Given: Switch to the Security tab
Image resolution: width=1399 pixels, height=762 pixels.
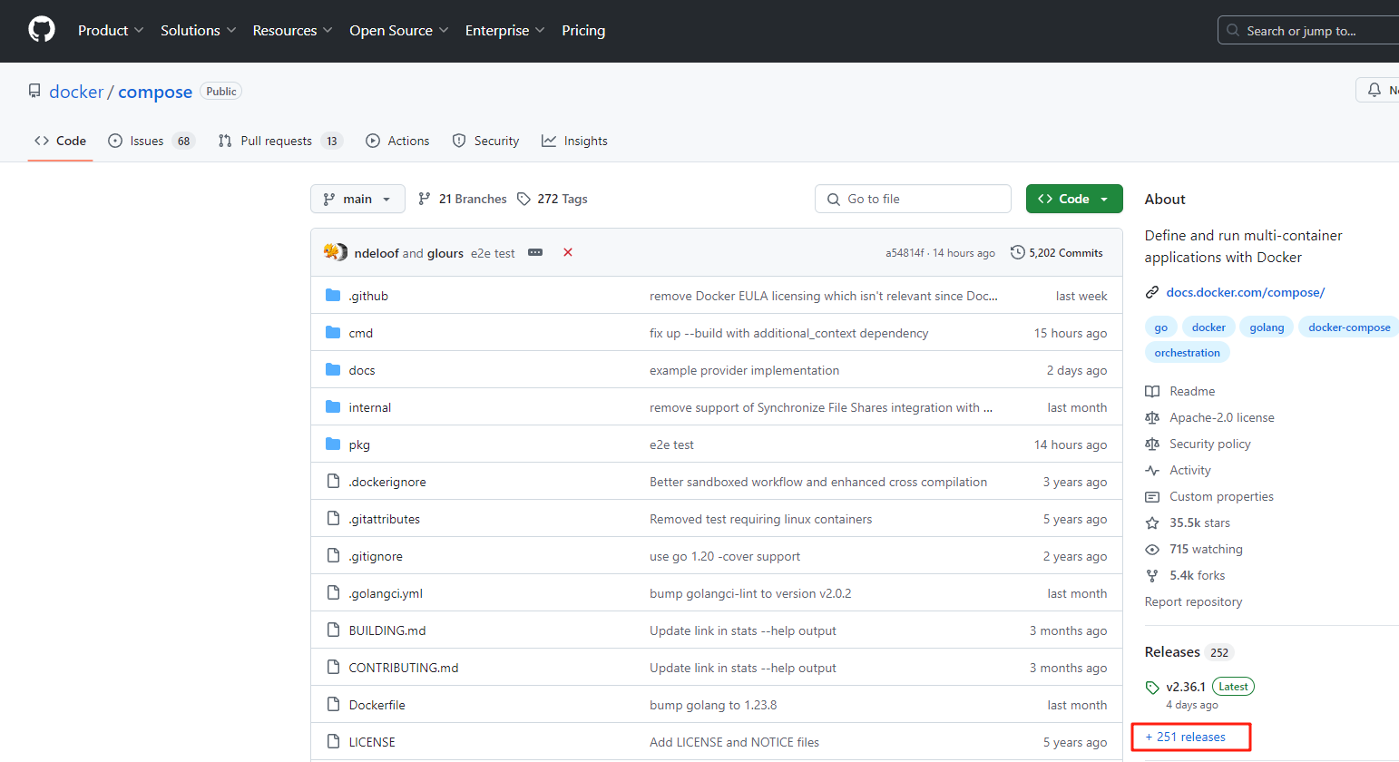Looking at the screenshot, I should (485, 141).
